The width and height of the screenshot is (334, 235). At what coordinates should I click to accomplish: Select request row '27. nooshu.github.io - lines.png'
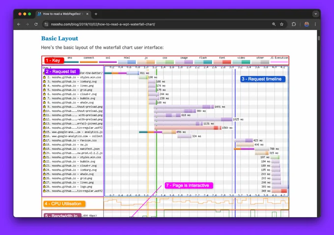(x=73, y=182)
